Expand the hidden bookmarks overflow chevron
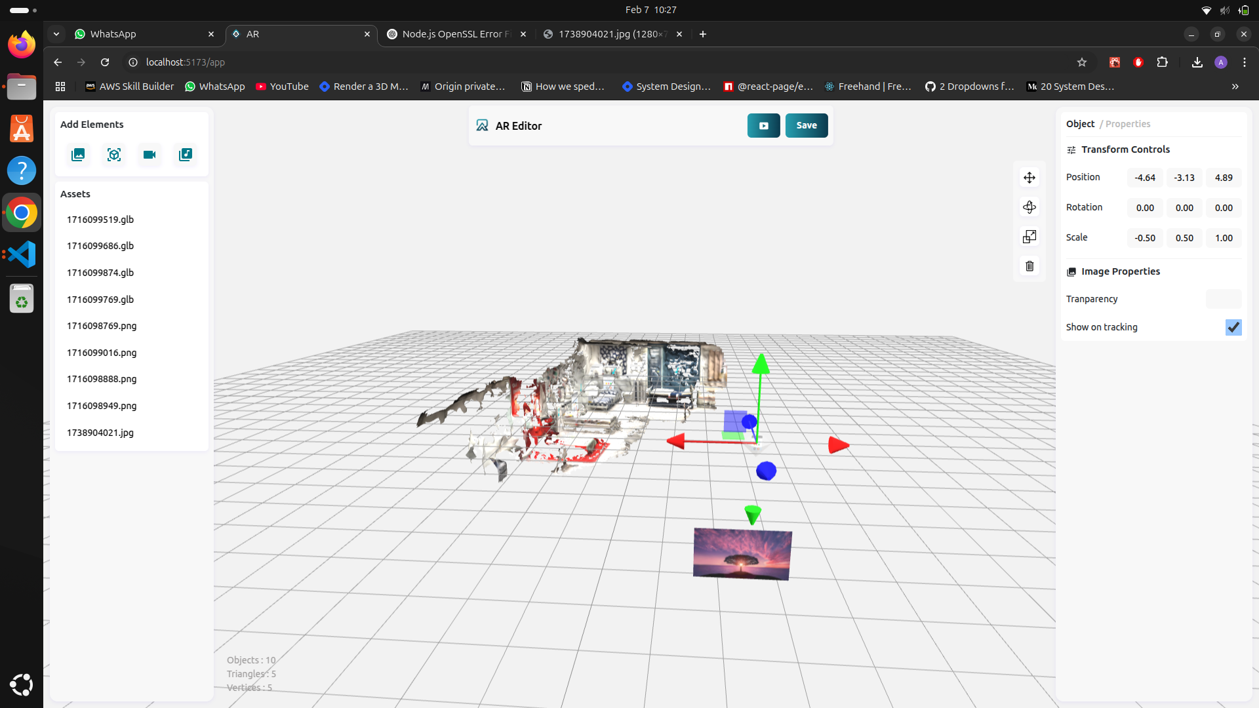1259x708 pixels. pyautogui.click(x=1235, y=87)
